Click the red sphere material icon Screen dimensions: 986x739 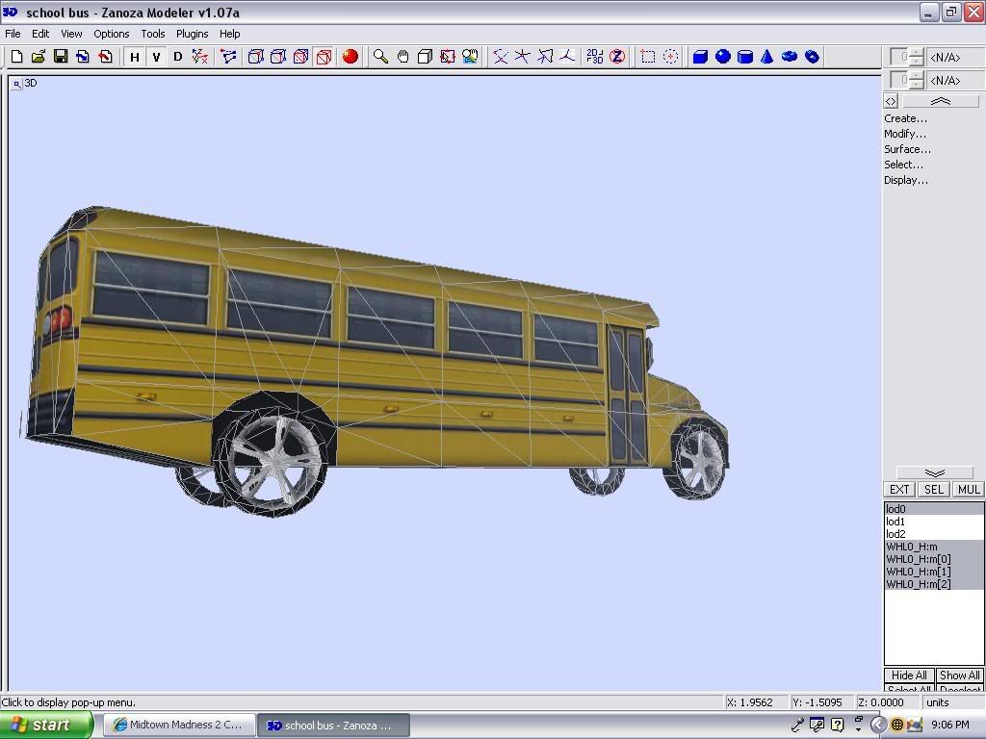(350, 57)
